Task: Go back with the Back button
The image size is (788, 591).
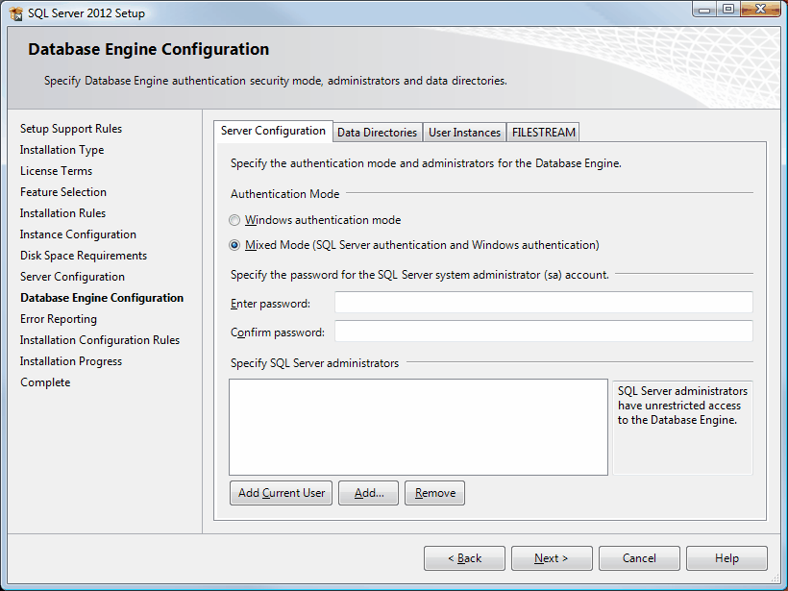Action: [464, 558]
